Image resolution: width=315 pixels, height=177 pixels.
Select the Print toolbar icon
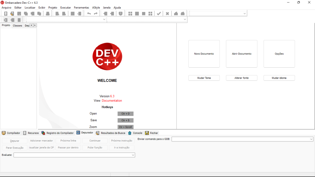48,13
